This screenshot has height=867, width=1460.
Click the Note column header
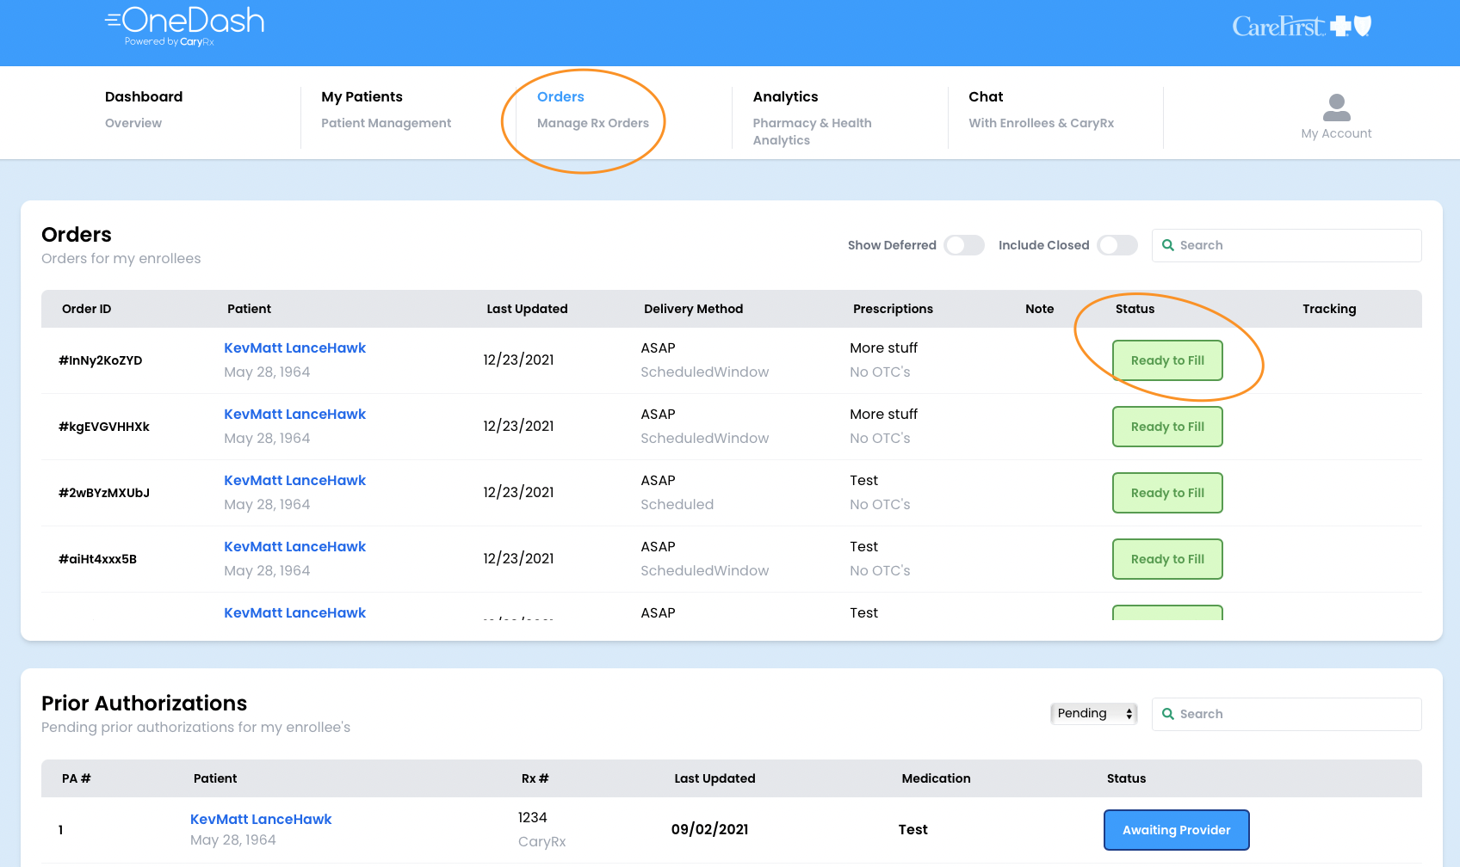coord(1039,309)
